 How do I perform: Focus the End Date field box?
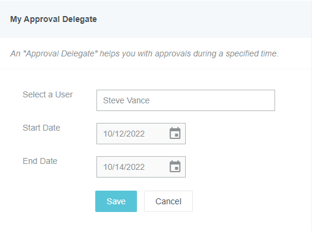point(141,167)
